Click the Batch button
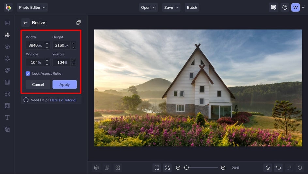The width and height of the screenshot is (308, 174). pos(192,8)
